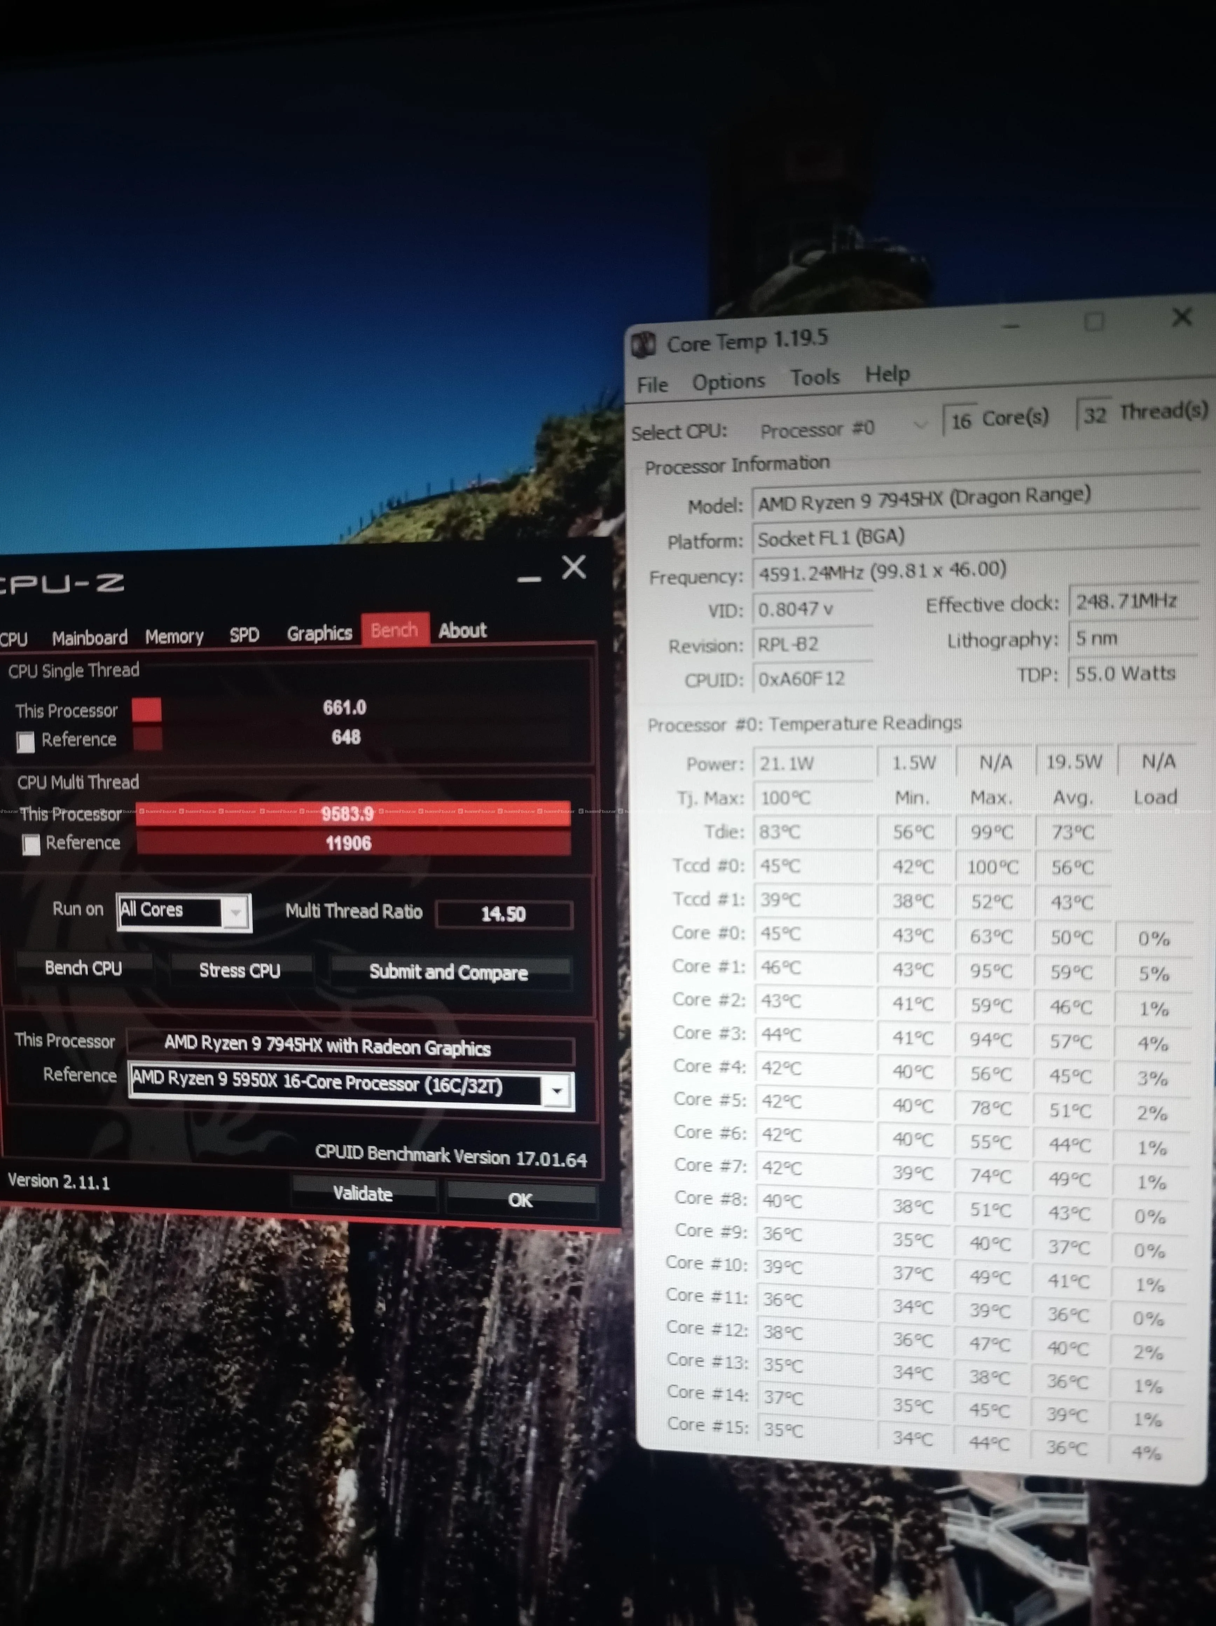Click the Core Temp application icon

[x=644, y=345]
